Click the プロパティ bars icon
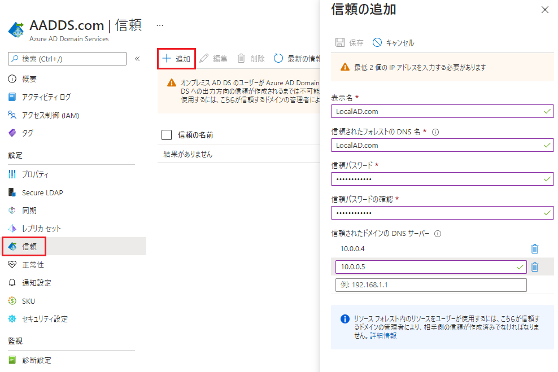Screen dimensions: 558x372 12,174
